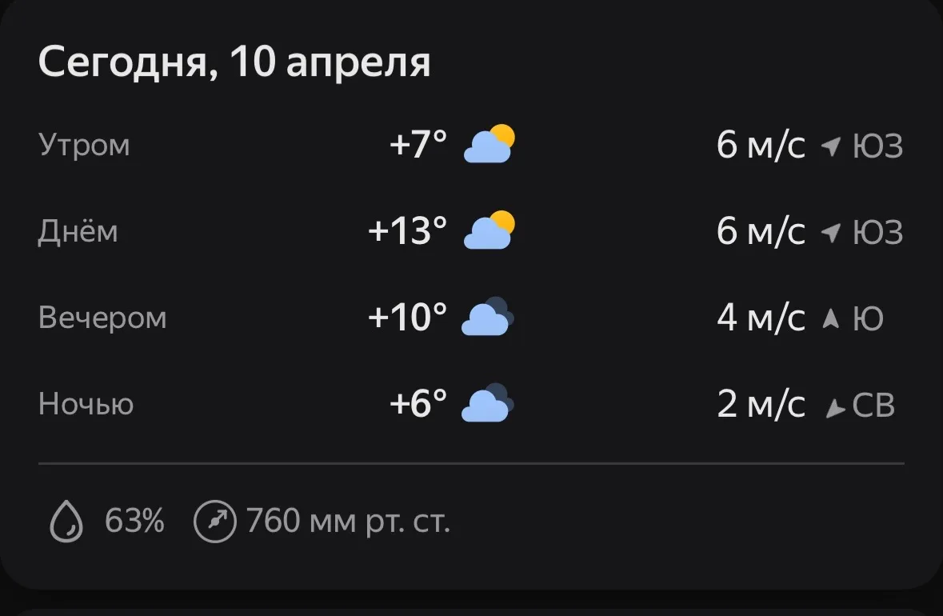Tap the humidity droplet icon
Image resolution: width=943 pixels, height=616 pixels.
point(66,522)
